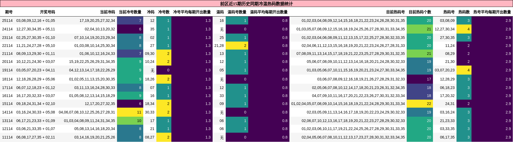This screenshot has width=513, height=142.
Task: Select the 期号 column header
Action: [x=9, y=12]
